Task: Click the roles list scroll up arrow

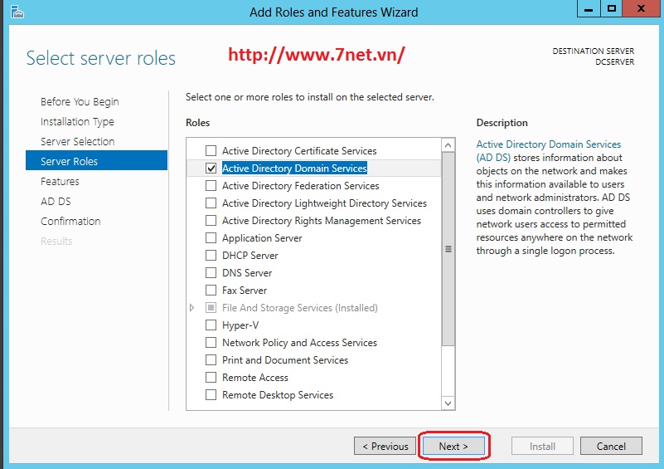Action: tap(448, 145)
